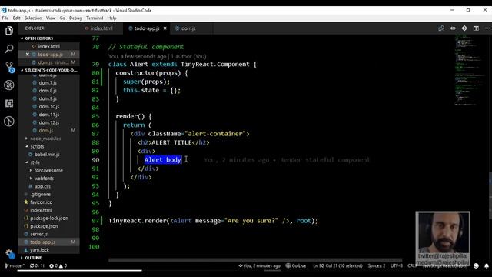The image size is (492, 277).
Task: Close todo-app.js in Open Editors list
Action: (x=28, y=55)
